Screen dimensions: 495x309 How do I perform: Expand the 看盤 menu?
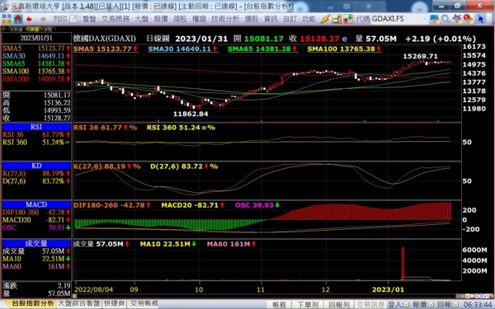click(x=89, y=19)
